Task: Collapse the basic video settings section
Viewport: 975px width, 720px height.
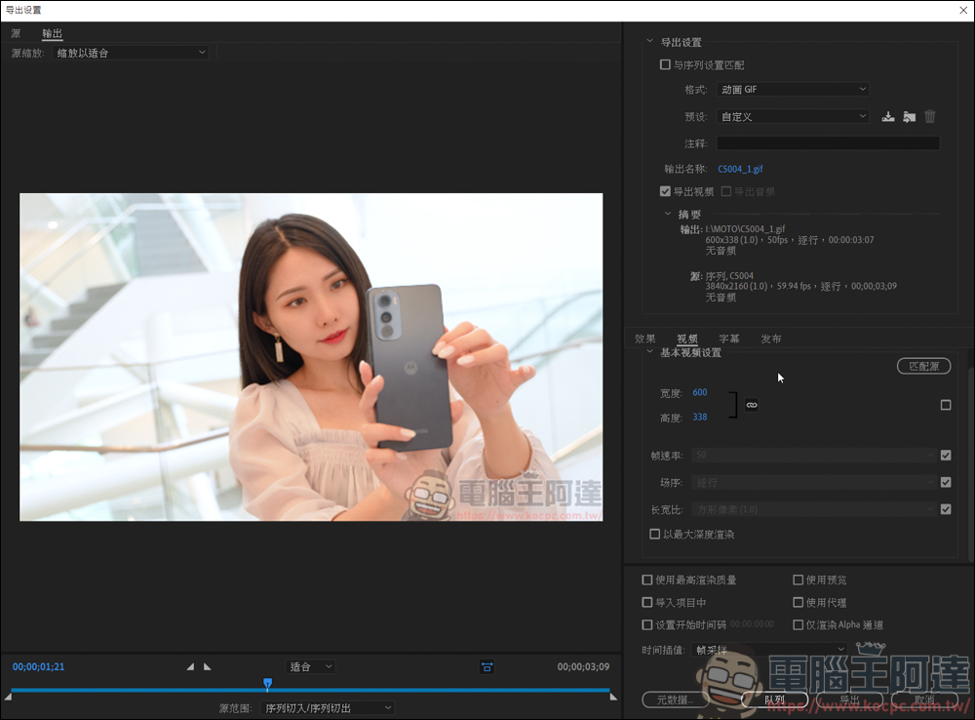Action: pos(649,351)
